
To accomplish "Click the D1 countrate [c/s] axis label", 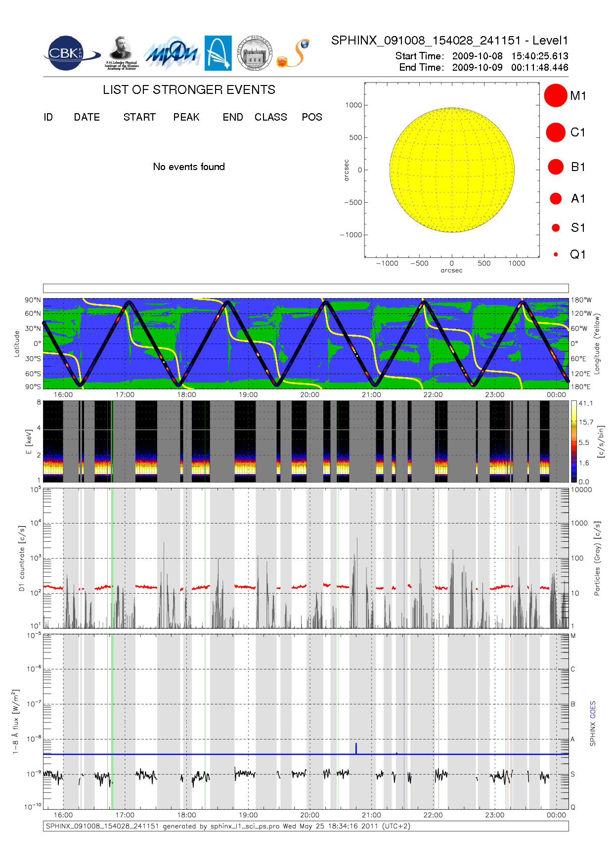I will (x=21, y=558).
